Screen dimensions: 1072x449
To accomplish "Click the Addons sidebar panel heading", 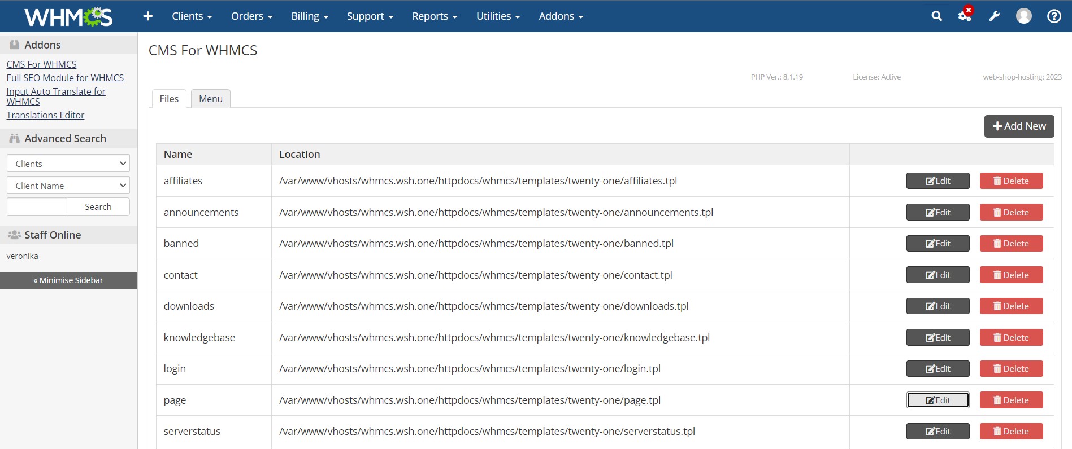I will coord(68,45).
